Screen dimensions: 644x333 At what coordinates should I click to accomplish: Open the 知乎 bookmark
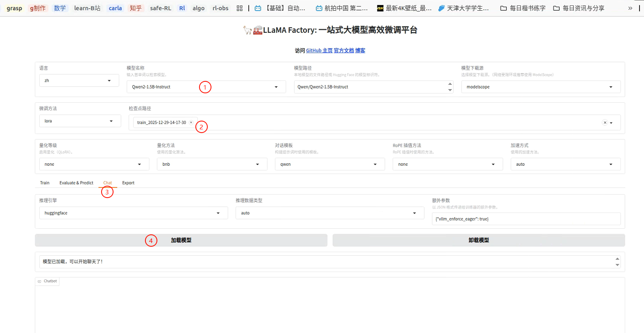coord(136,8)
